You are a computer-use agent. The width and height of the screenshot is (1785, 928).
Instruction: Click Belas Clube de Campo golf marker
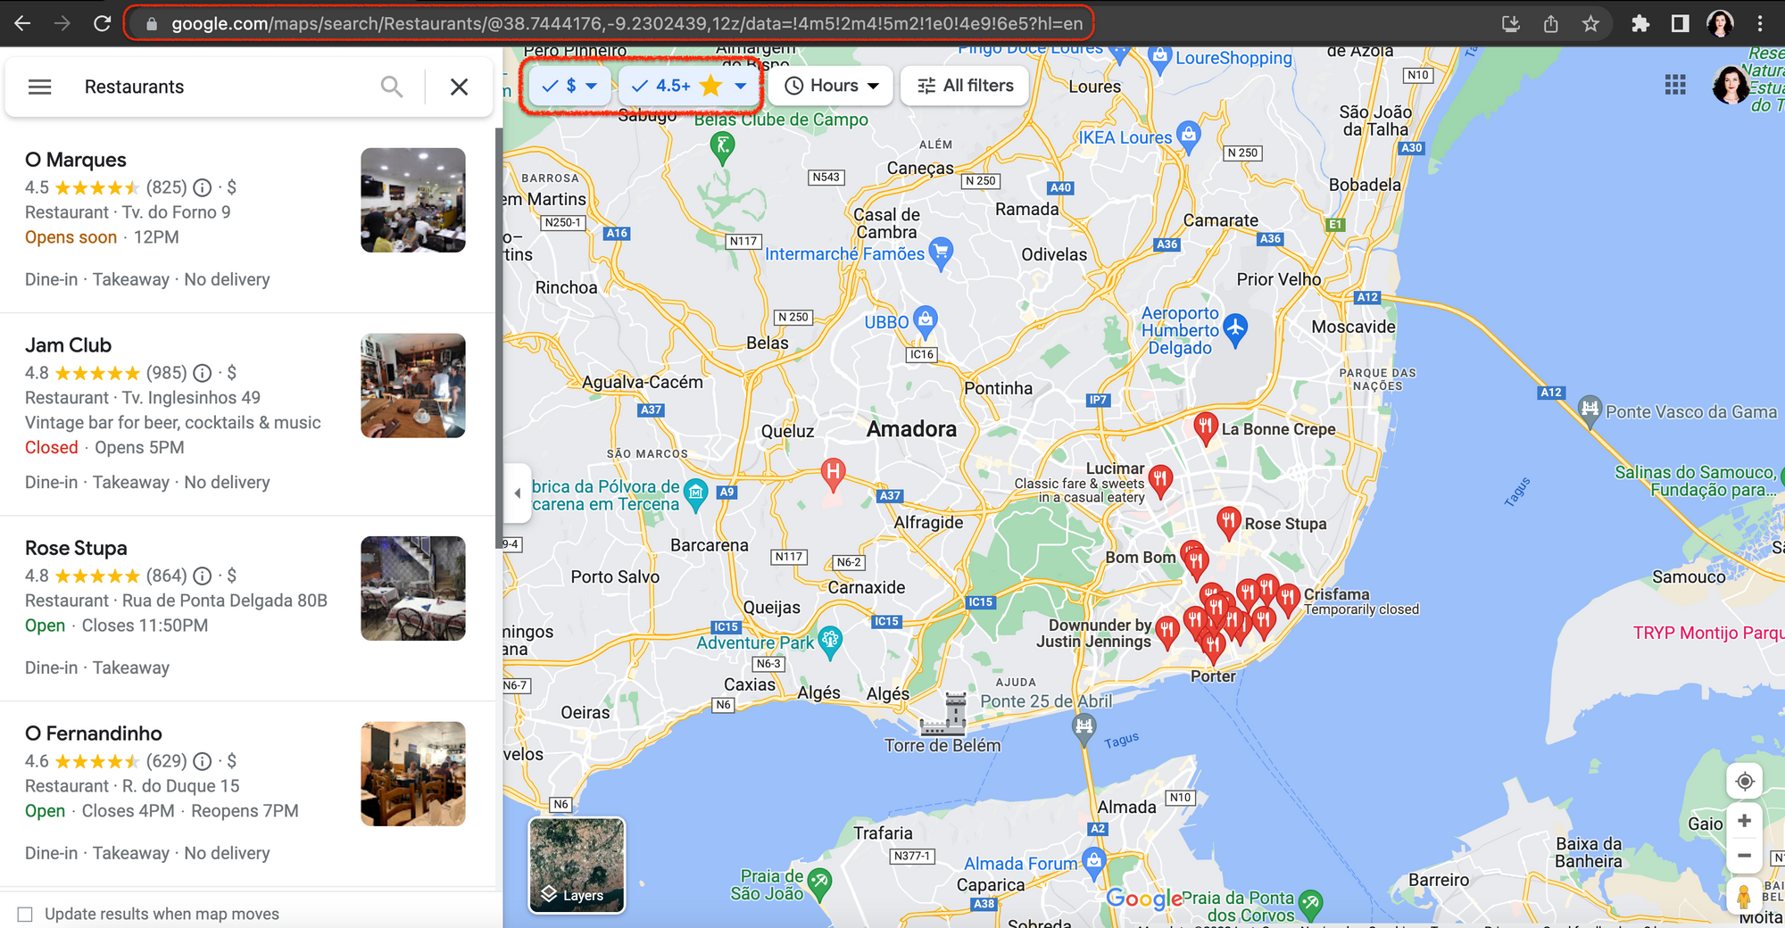click(723, 146)
